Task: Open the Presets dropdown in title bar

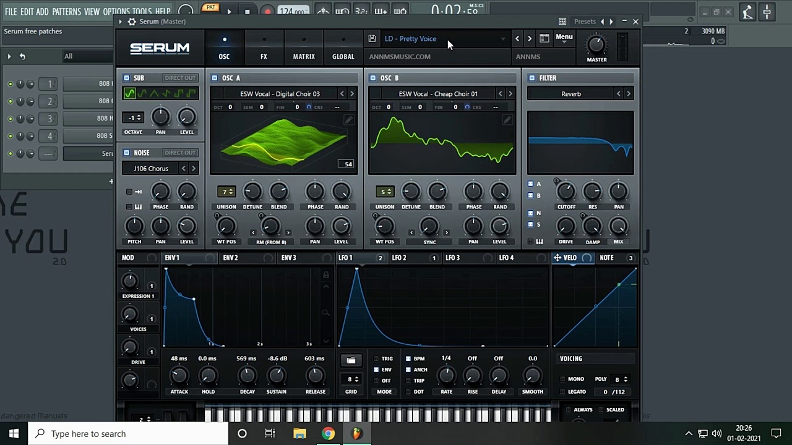Action: tap(585, 22)
